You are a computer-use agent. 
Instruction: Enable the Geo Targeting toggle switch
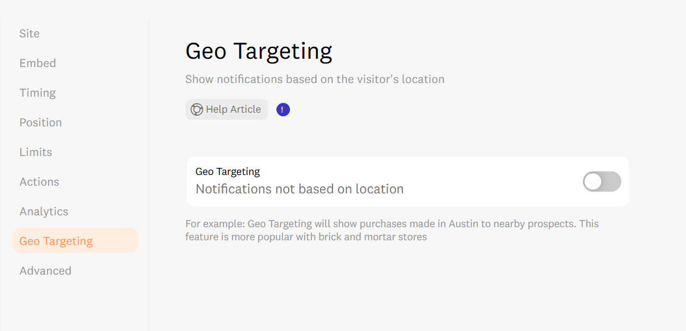tap(602, 182)
